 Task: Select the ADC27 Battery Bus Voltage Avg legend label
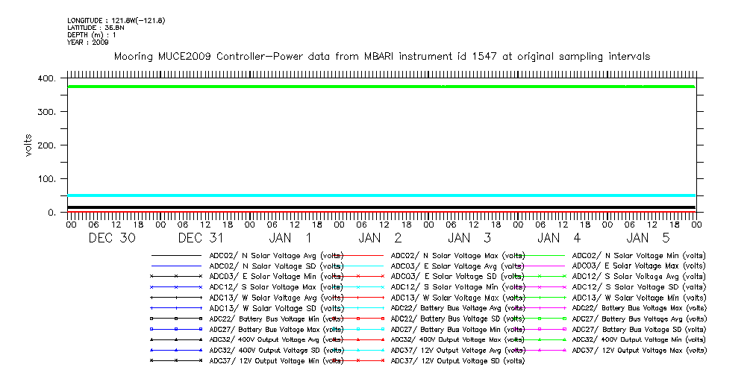pyautogui.click(x=639, y=319)
